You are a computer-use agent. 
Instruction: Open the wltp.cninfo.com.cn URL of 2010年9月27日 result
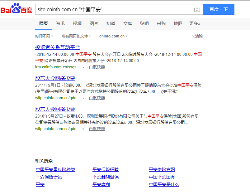[57, 129]
